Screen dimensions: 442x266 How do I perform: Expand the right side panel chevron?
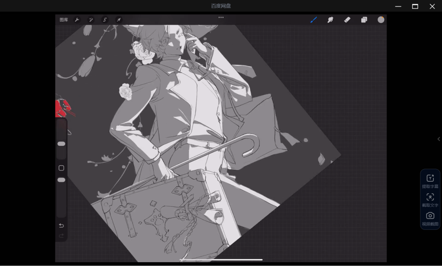coord(439,139)
